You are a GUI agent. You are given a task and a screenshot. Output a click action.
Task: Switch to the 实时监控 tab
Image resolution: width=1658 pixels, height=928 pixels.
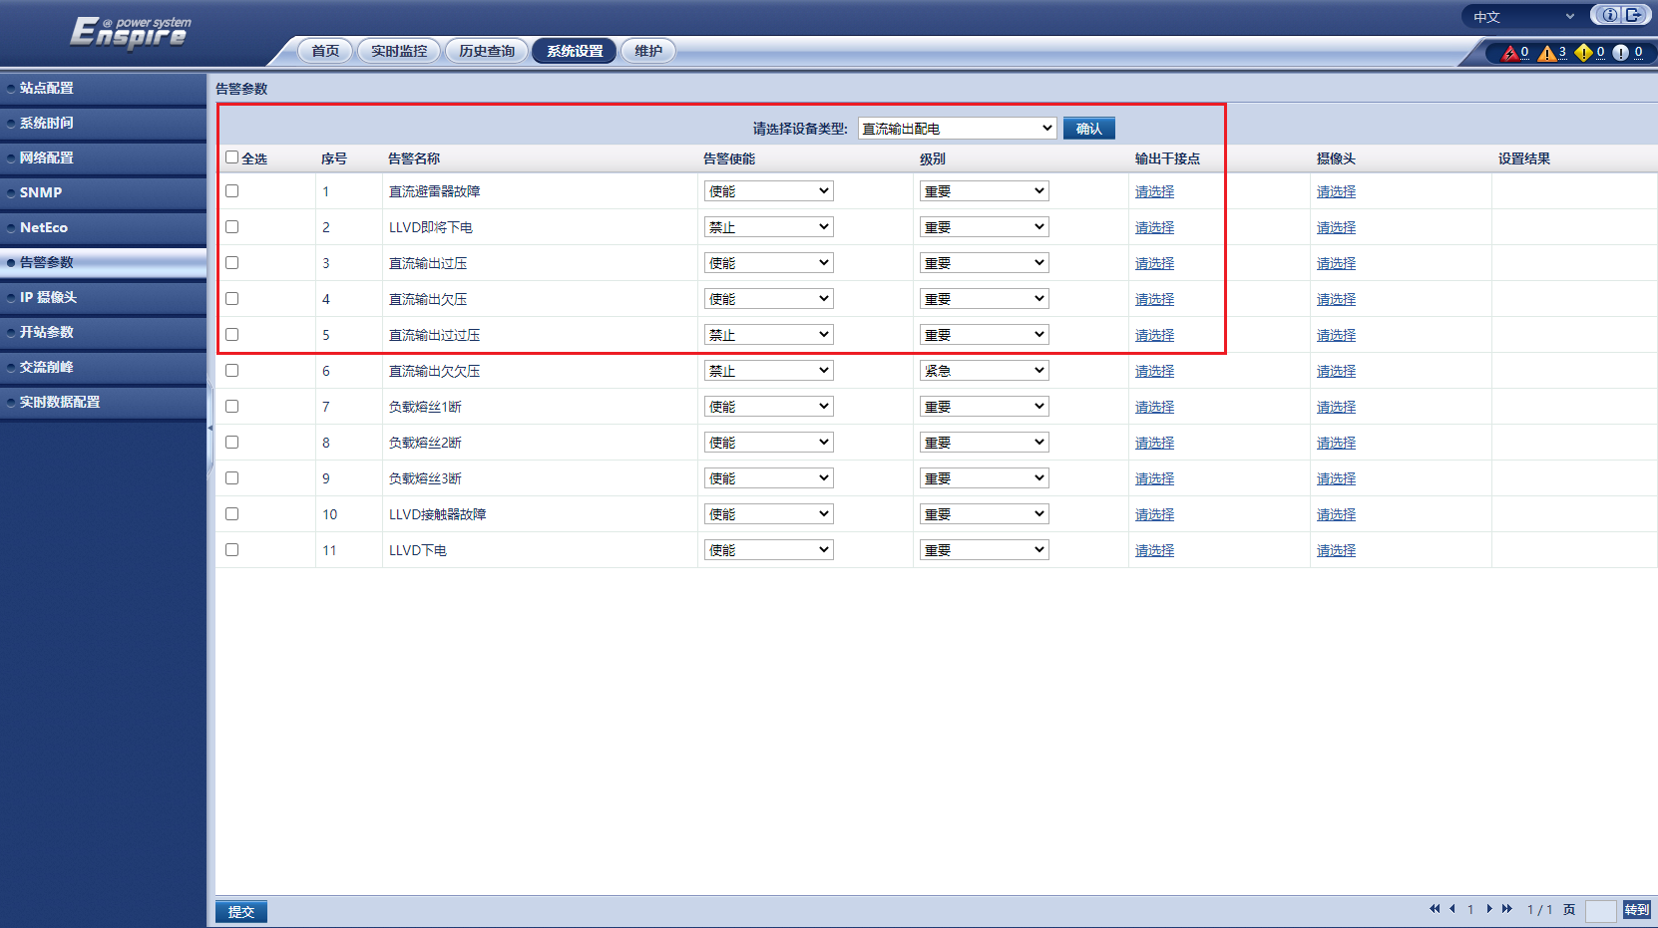pyautogui.click(x=399, y=51)
